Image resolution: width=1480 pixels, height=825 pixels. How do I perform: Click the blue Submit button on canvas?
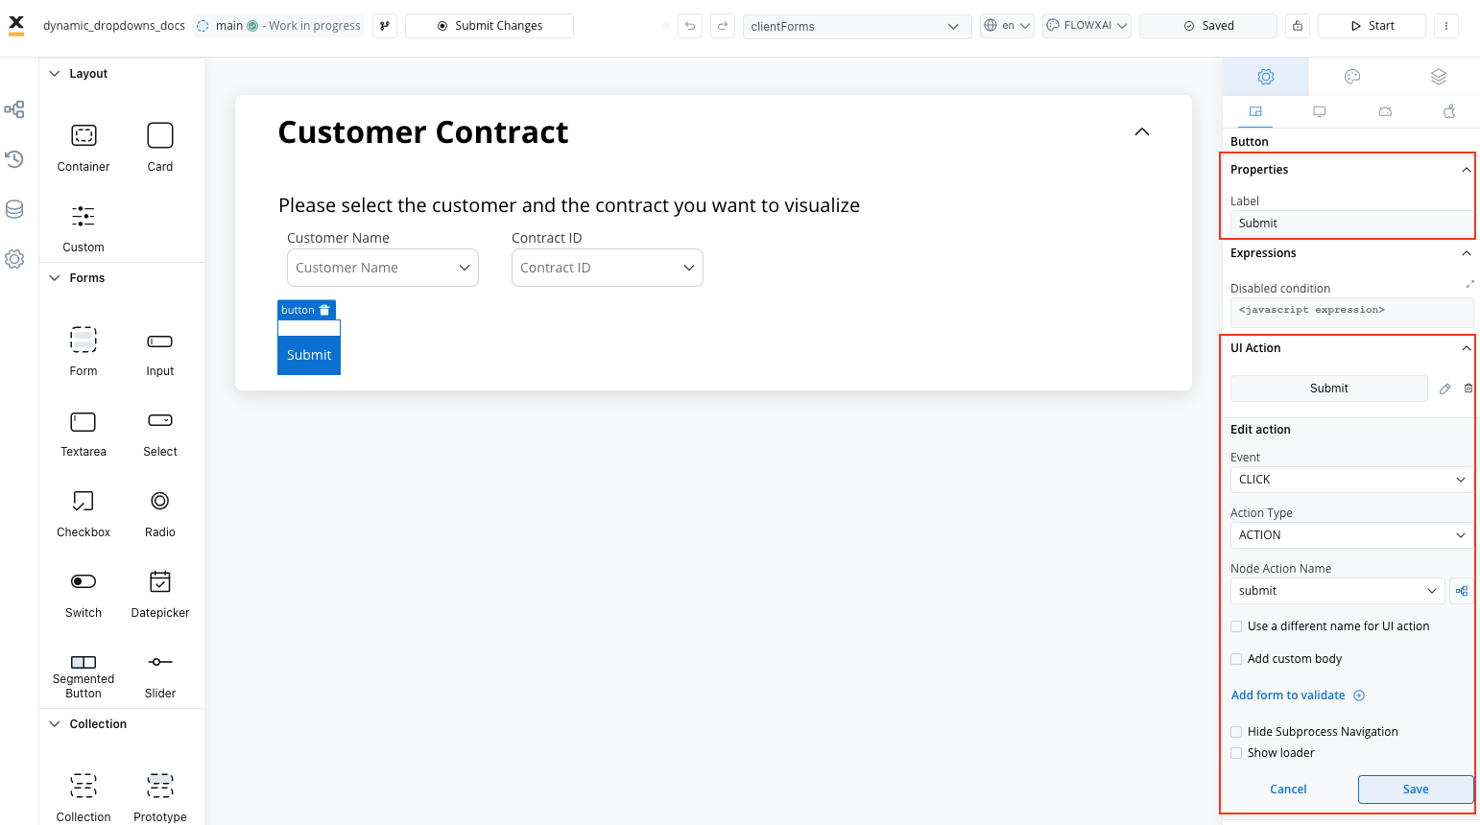pos(309,355)
